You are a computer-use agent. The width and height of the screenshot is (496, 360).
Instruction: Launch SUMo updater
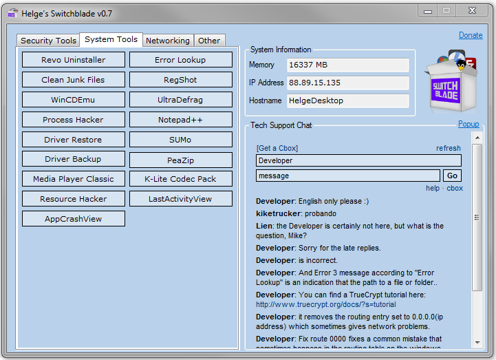[x=180, y=140]
